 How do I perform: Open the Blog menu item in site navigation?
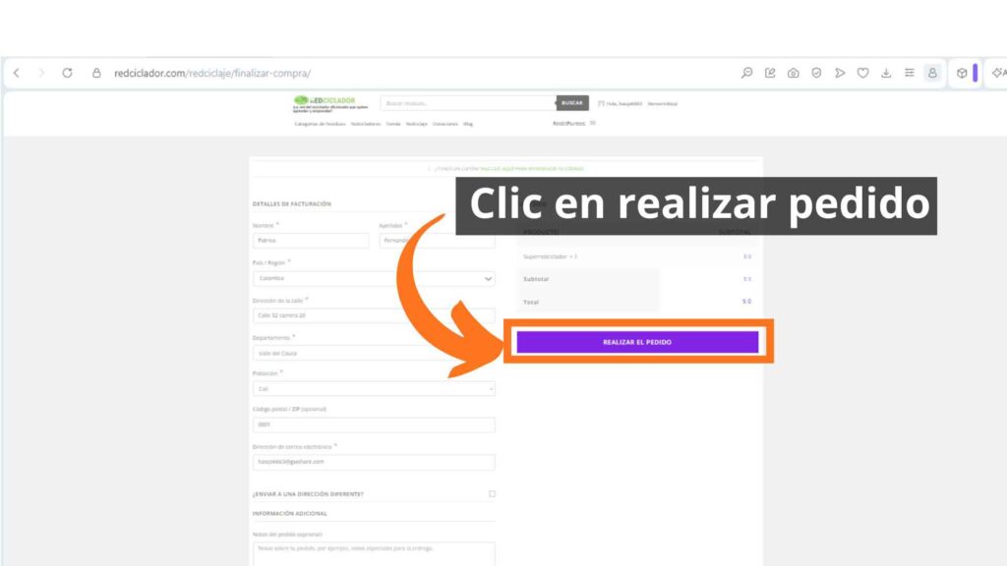point(467,124)
